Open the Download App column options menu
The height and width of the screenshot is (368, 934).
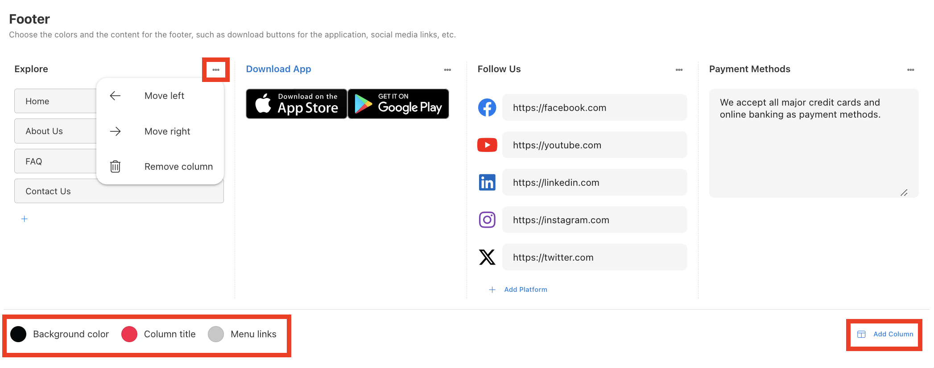tap(447, 70)
